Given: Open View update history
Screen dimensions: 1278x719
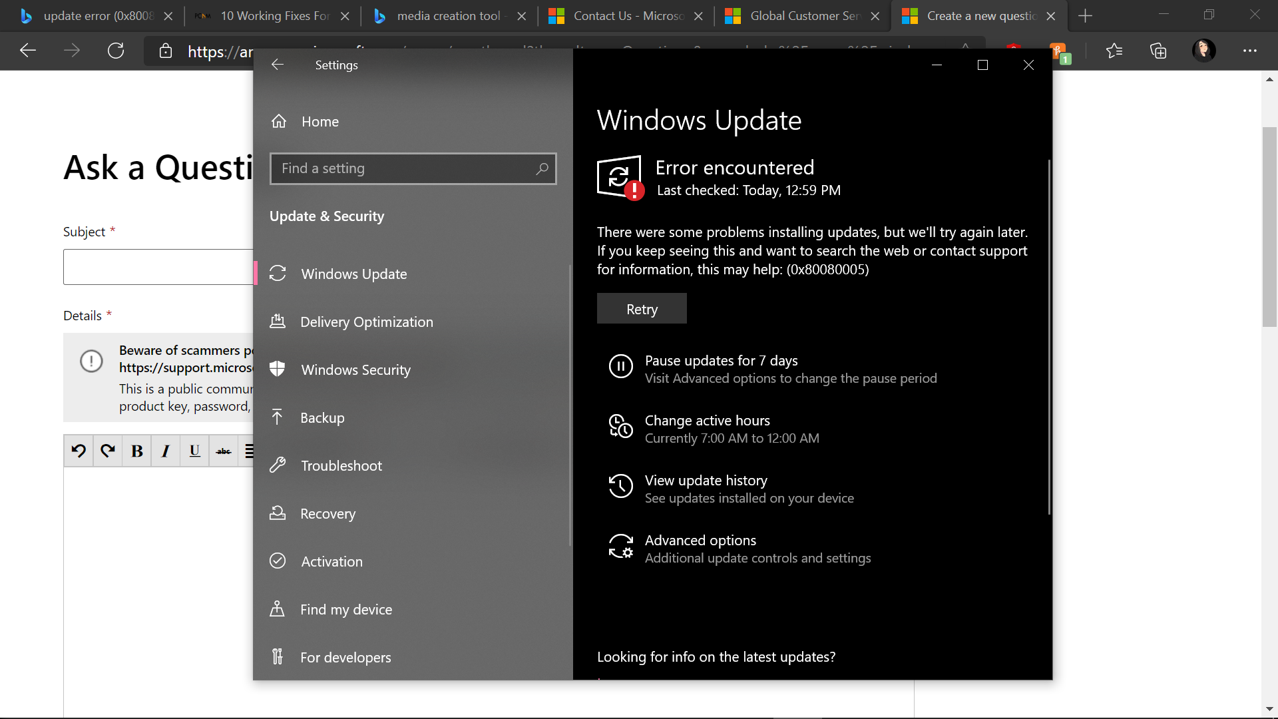Looking at the screenshot, I should point(706,480).
